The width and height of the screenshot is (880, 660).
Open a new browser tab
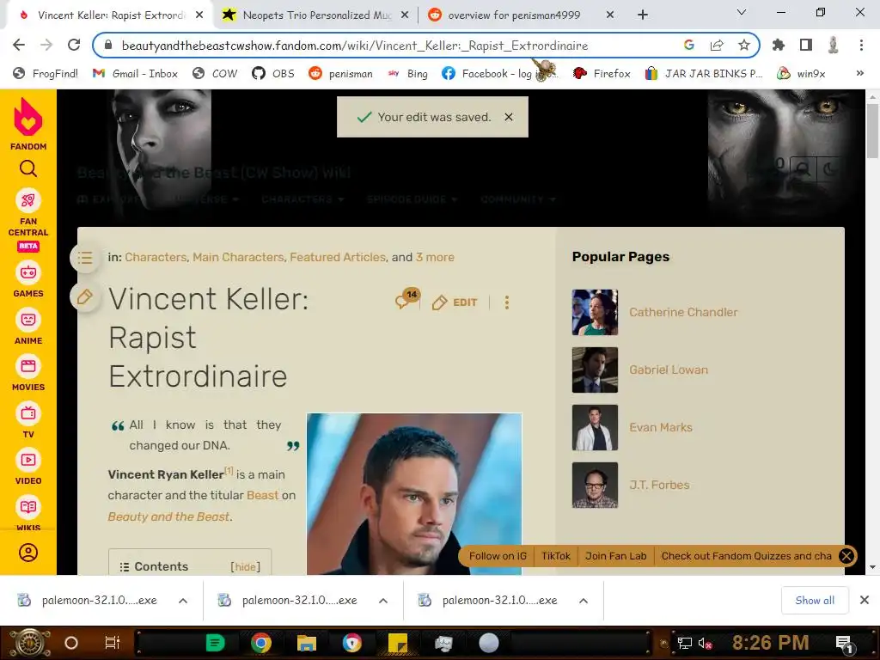pos(643,15)
